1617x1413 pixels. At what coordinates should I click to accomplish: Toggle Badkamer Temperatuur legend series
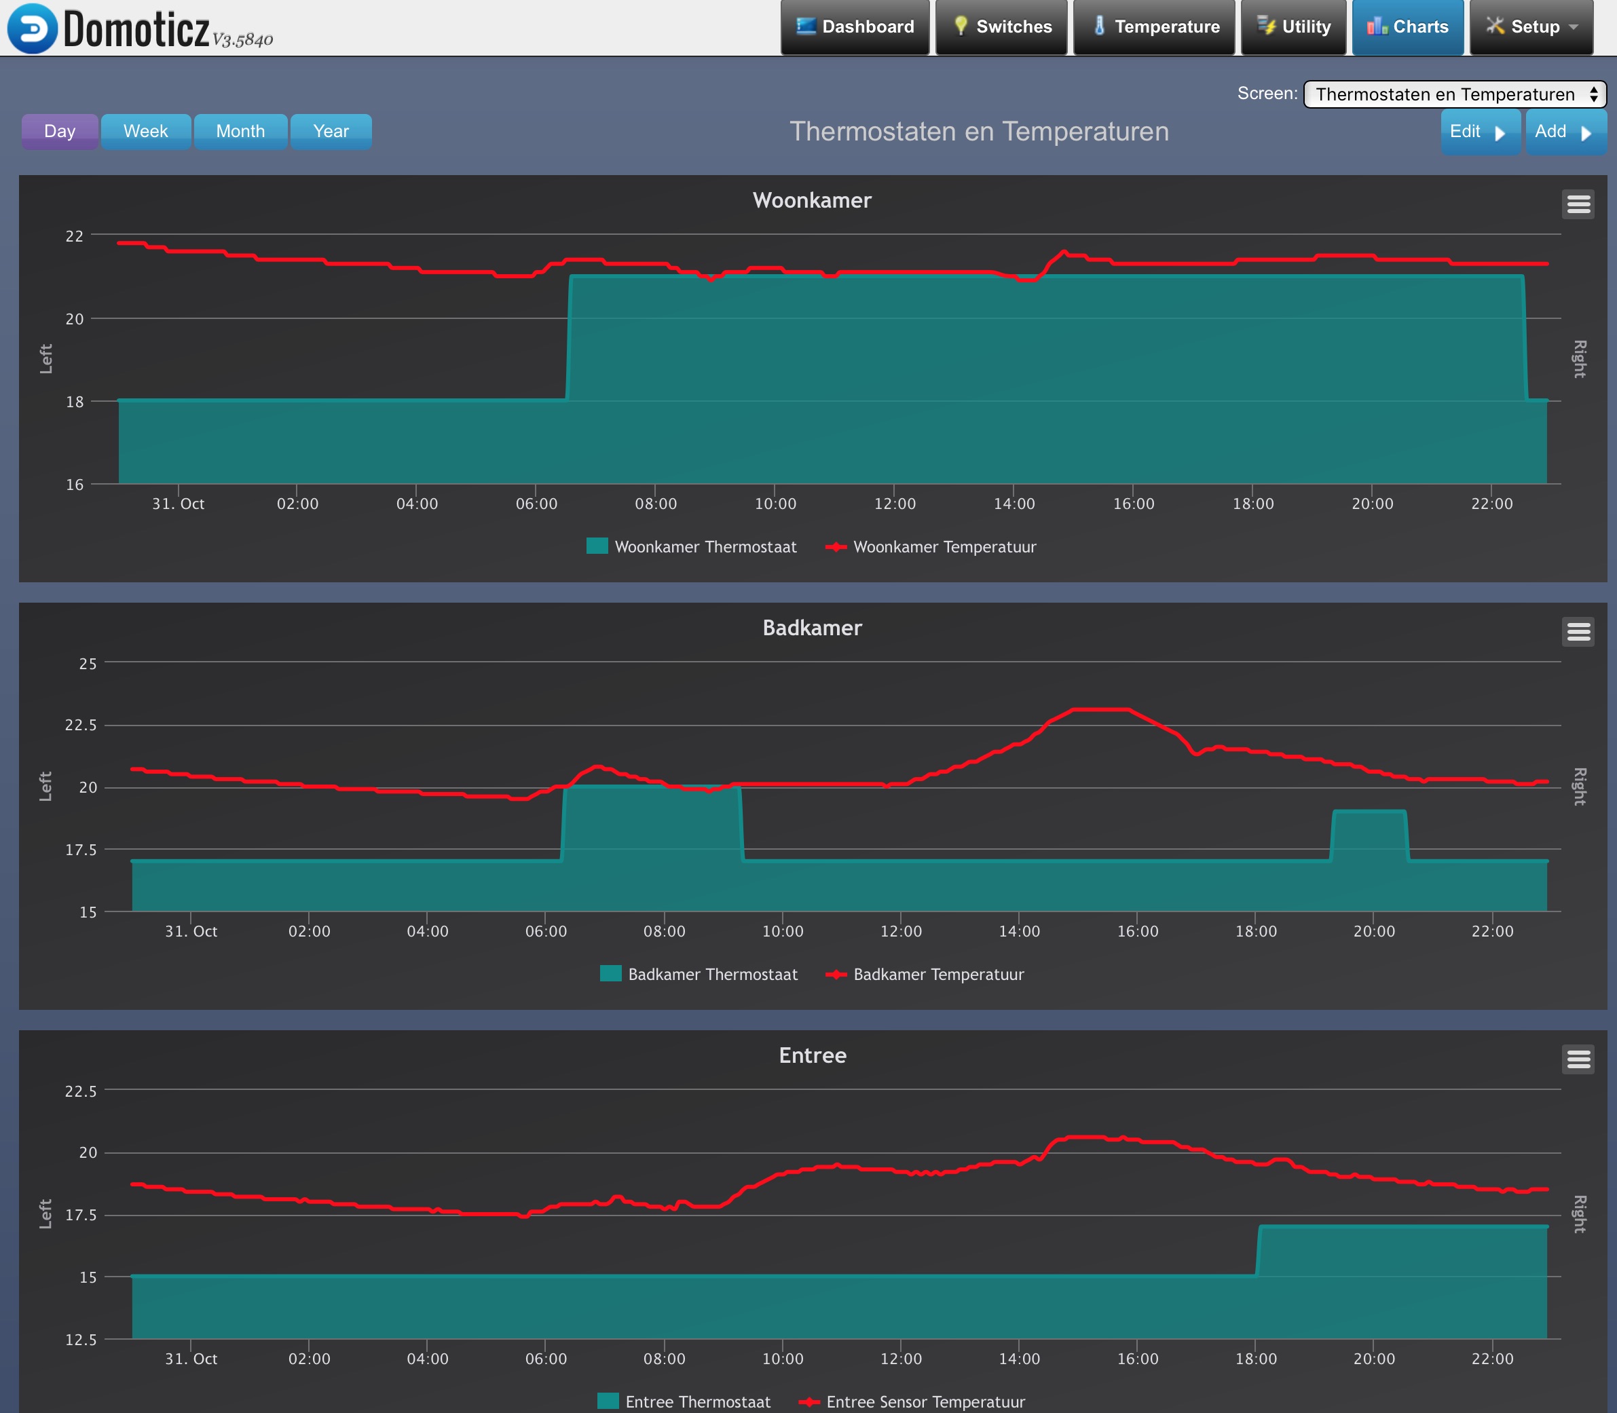[x=925, y=974]
